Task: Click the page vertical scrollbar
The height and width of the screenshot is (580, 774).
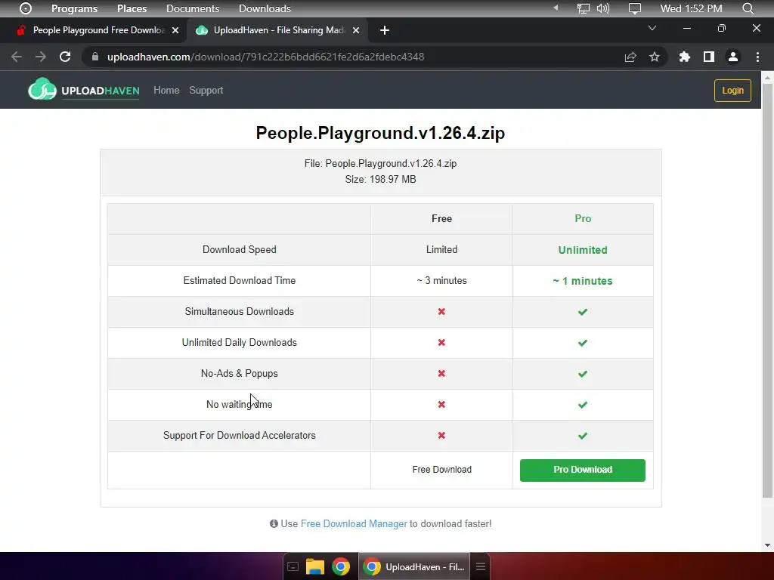Action: pyautogui.click(x=767, y=290)
